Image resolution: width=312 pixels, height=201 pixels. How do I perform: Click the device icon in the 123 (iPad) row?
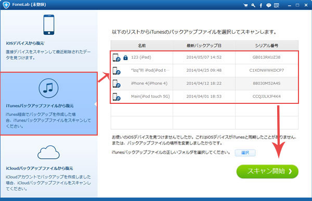(x=116, y=58)
